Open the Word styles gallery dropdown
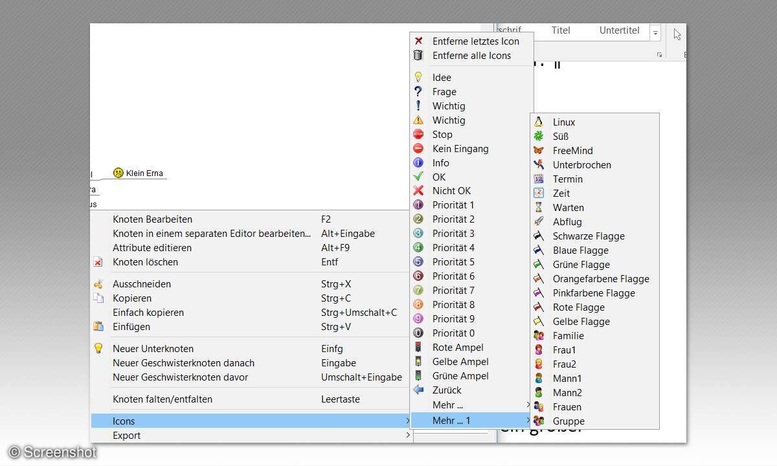Image resolution: width=777 pixels, height=466 pixels. [655, 32]
